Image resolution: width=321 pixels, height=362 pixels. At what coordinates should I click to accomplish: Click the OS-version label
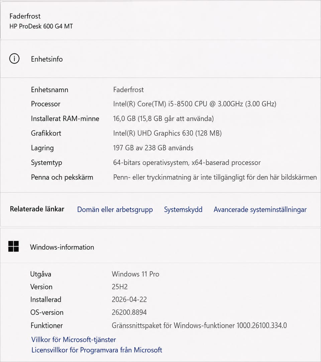[47, 312]
